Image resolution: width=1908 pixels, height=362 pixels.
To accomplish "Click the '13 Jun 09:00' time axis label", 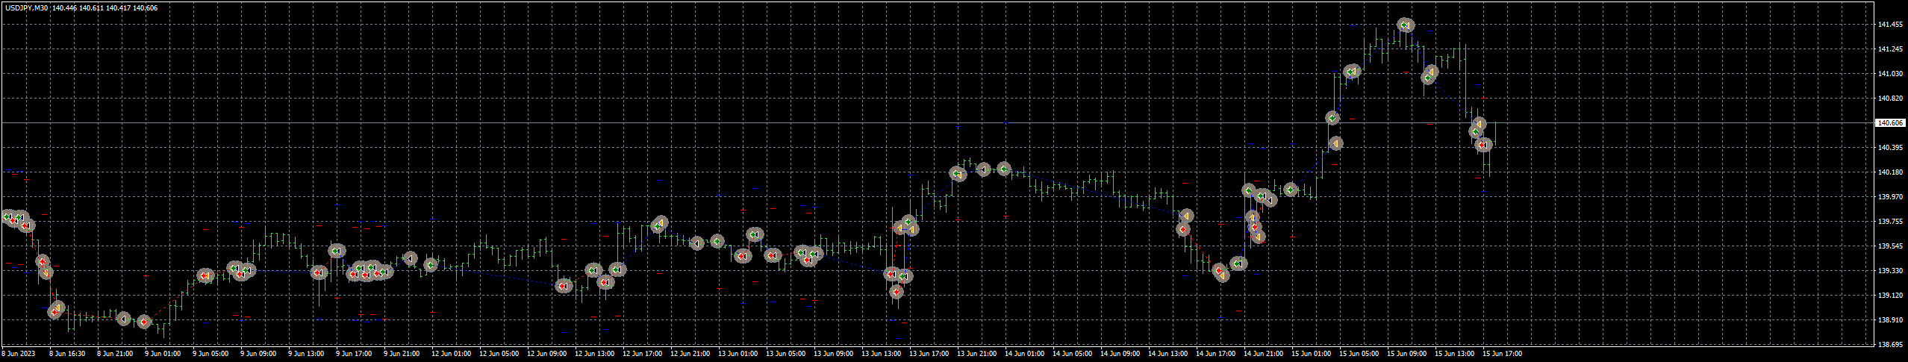I will [833, 354].
